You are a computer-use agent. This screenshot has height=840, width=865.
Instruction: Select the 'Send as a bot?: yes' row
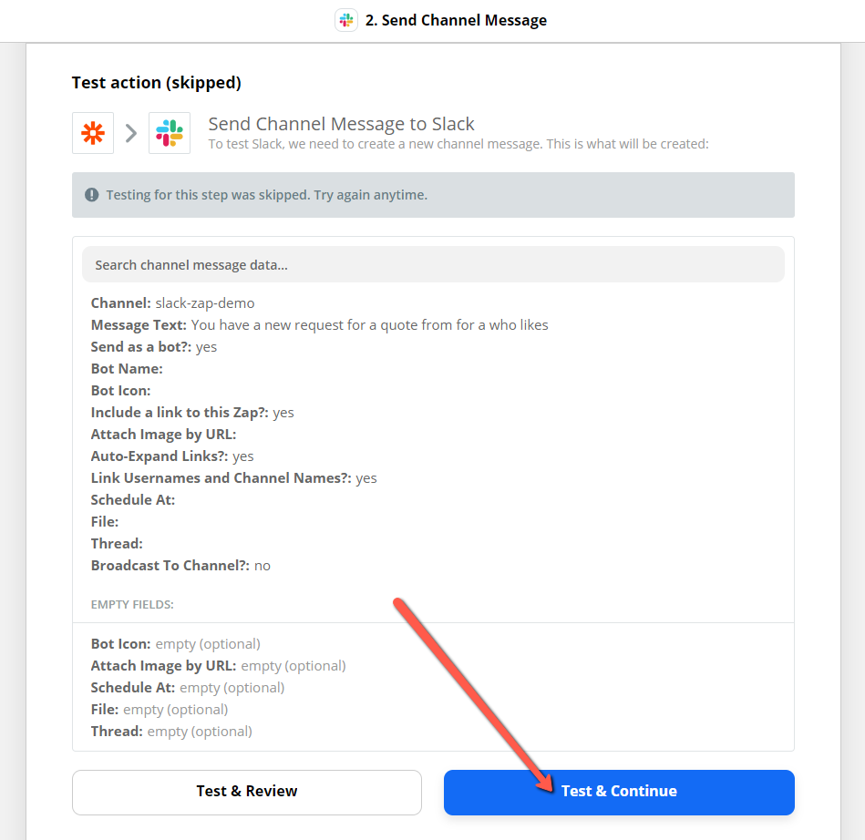tap(154, 347)
